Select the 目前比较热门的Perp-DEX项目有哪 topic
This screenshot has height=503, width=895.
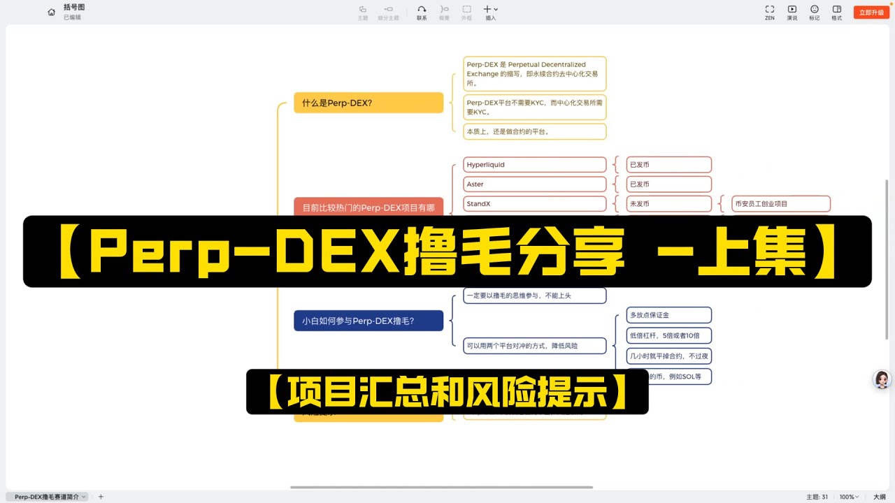point(368,207)
